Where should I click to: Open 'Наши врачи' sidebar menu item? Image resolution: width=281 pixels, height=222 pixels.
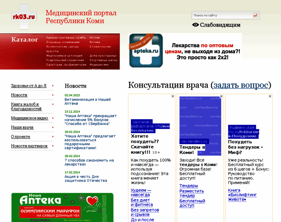pyautogui.click(x=22, y=127)
